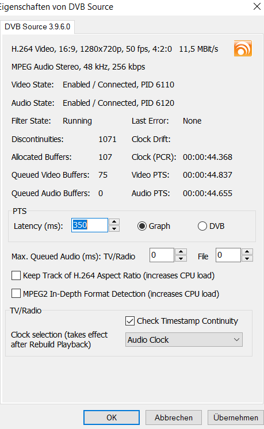Increase File max queued audio value

247,252
